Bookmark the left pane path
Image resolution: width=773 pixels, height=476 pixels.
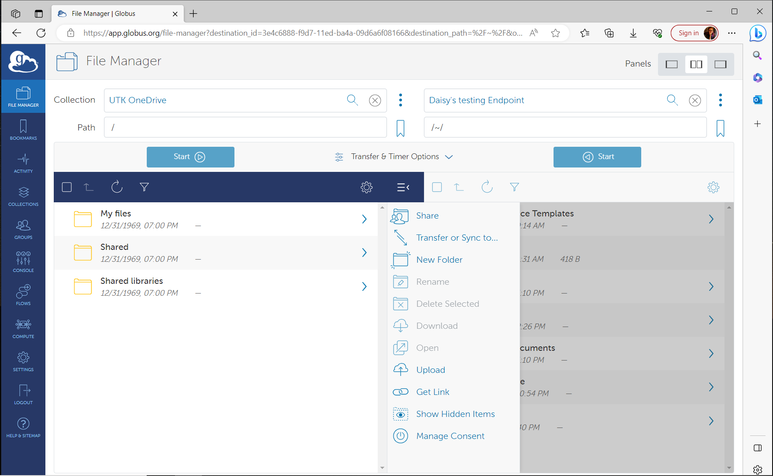[x=400, y=128]
